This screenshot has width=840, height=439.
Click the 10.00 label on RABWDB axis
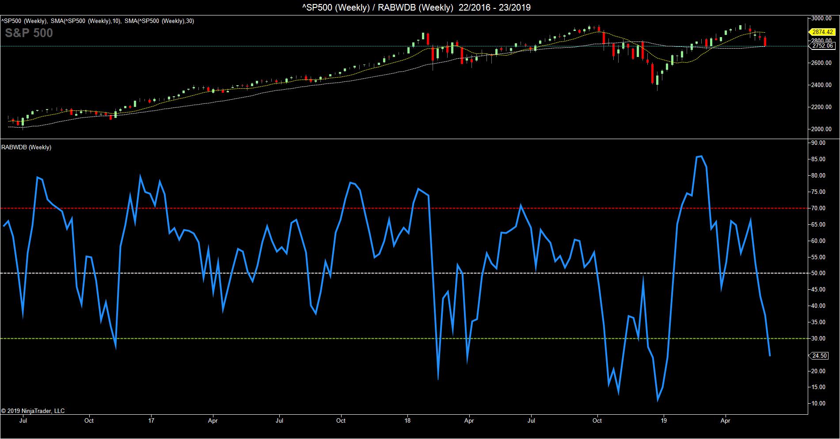click(x=820, y=403)
